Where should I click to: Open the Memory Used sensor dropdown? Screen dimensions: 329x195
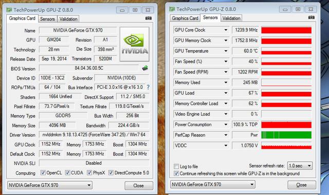tap(226, 83)
